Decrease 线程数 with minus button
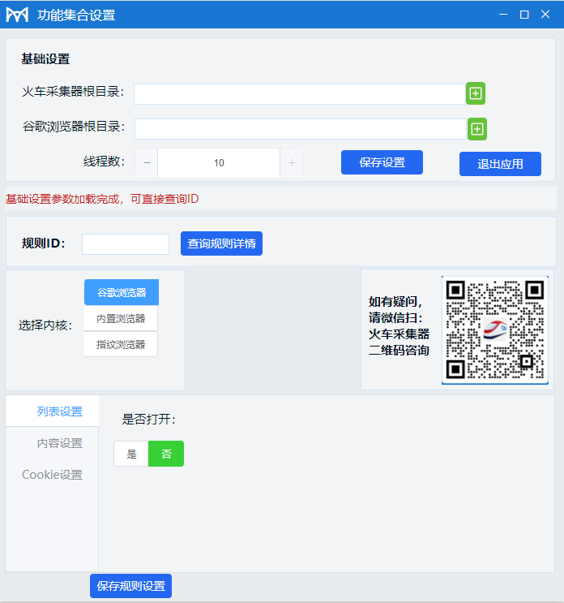The height and width of the screenshot is (603, 564). pyautogui.click(x=147, y=163)
